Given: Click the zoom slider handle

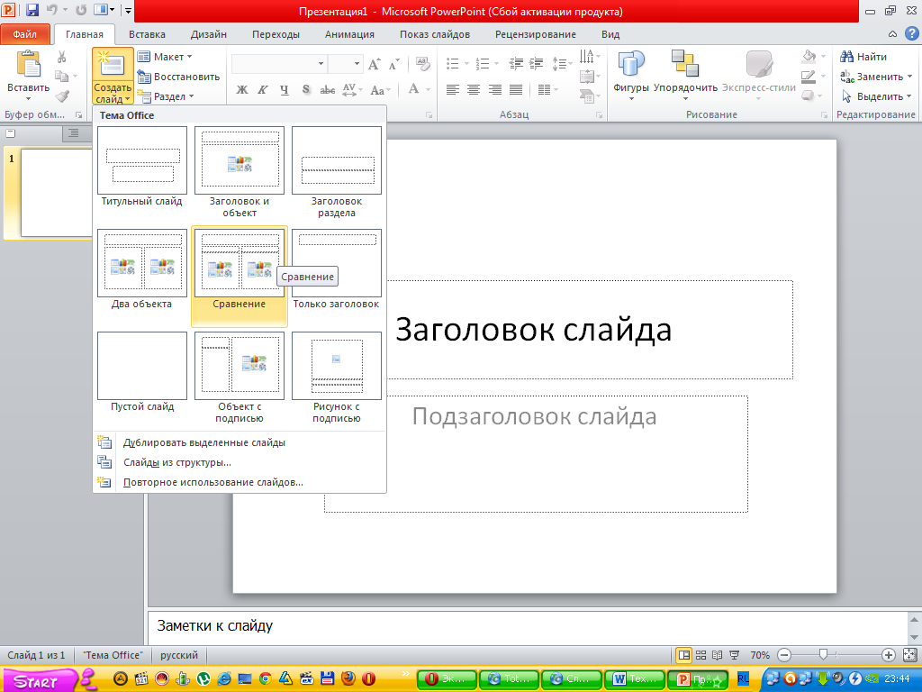Looking at the screenshot, I should click(x=823, y=654).
